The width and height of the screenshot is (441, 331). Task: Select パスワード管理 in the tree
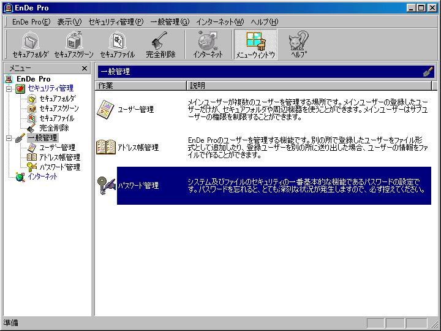tap(59, 167)
